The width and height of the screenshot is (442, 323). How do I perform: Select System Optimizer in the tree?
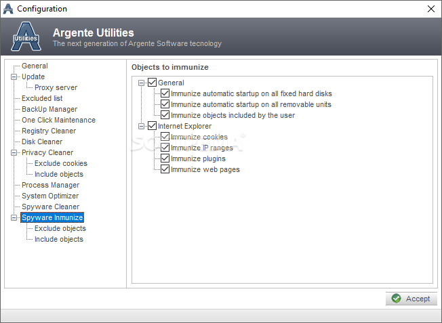click(x=50, y=196)
